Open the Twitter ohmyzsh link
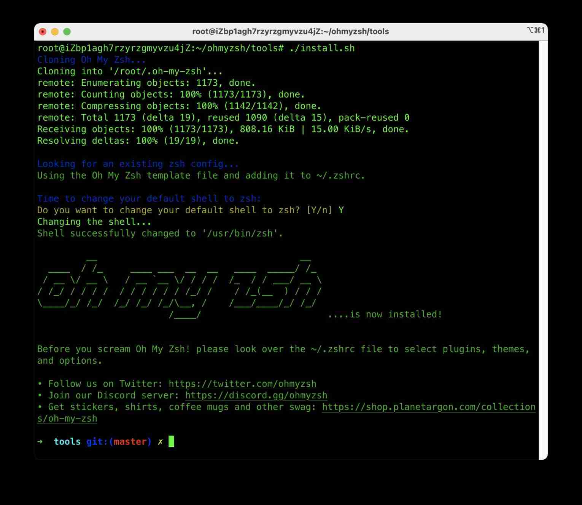 click(242, 384)
